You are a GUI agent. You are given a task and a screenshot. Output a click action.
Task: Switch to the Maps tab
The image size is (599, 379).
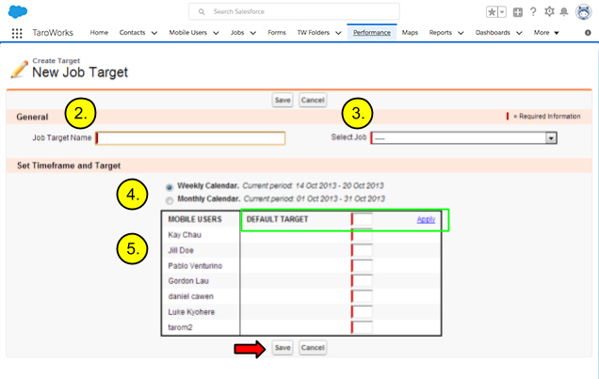click(x=410, y=33)
